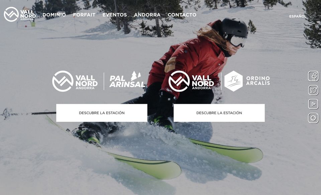The height and width of the screenshot is (195, 321).
Task: Click Descubre la Estación for Pal Arinsal
Action: pos(102,113)
